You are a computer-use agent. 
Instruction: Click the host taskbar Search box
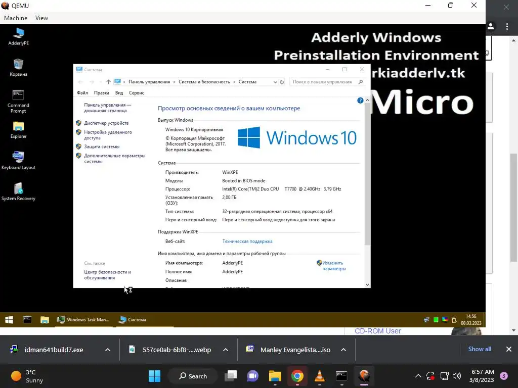pyautogui.click(x=193, y=376)
